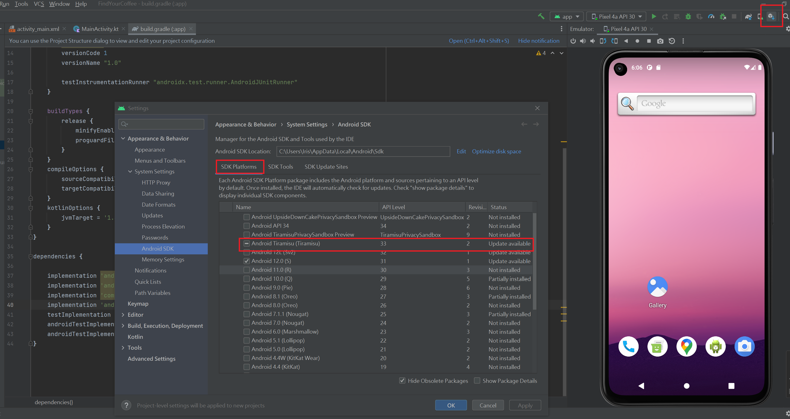This screenshot has height=419, width=790.
Task: Click the green Run app button
Action: 654,17
